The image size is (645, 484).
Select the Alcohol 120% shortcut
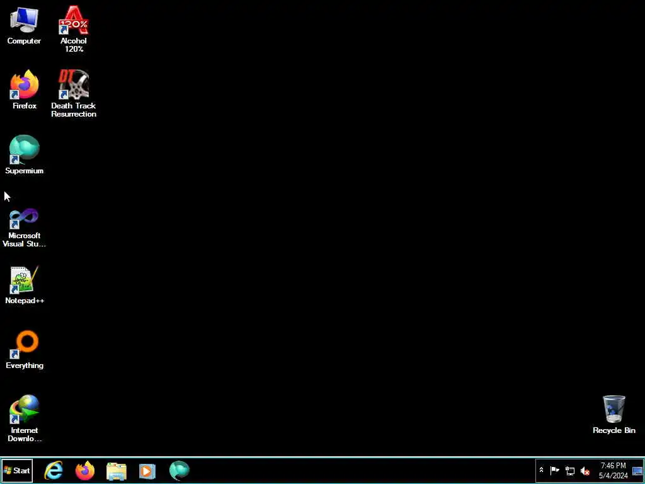click(x=74, y=29)
